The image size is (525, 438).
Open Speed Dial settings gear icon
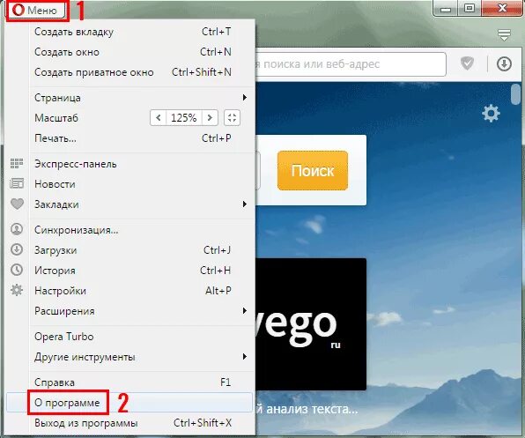[x=491, y=113]
